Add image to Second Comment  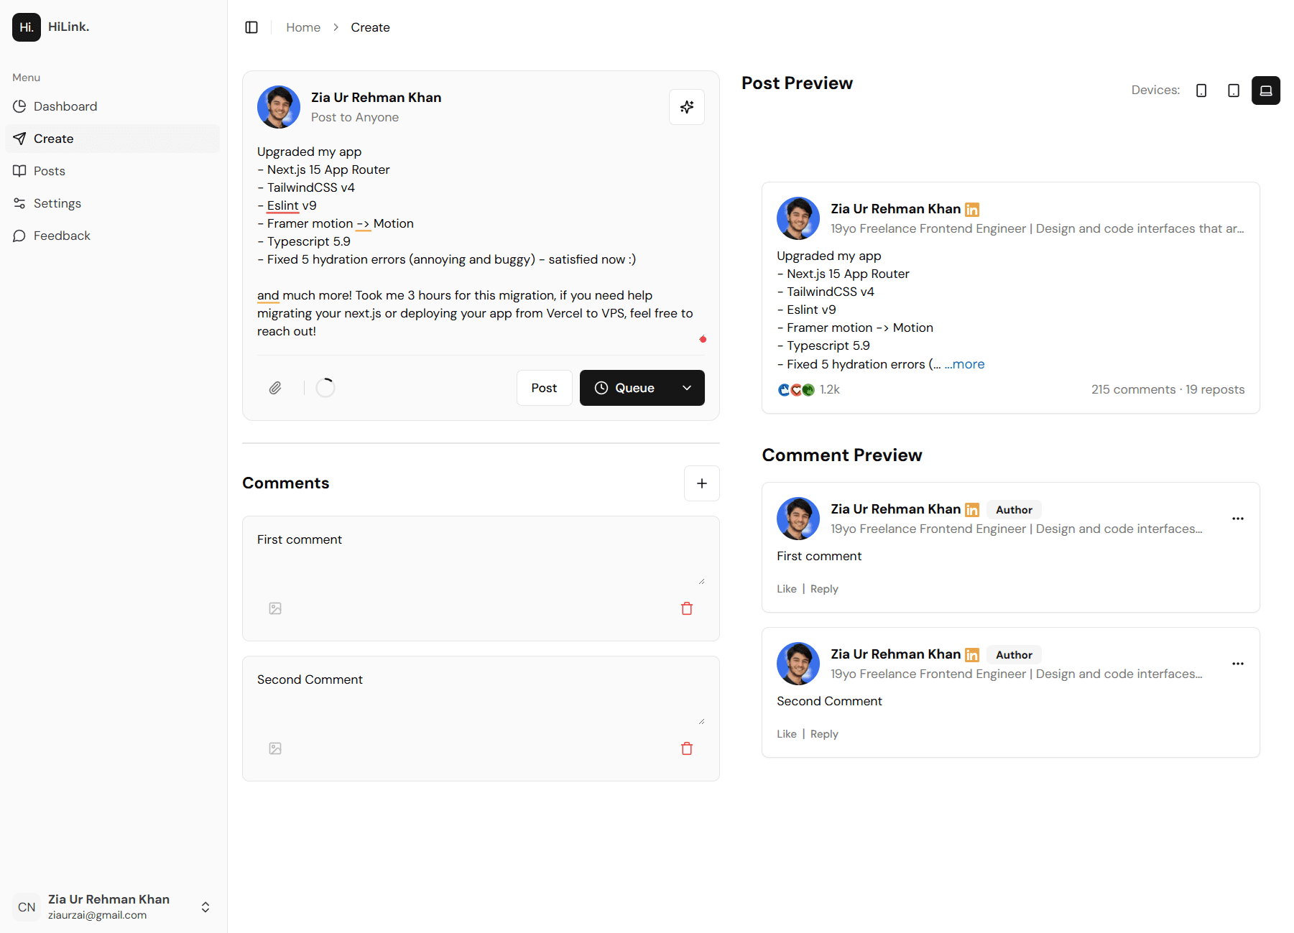click(275, 748)
